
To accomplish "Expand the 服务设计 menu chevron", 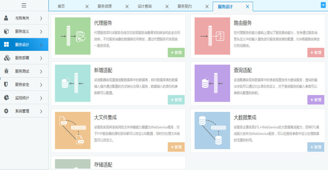I will click(x=41, y=45).
